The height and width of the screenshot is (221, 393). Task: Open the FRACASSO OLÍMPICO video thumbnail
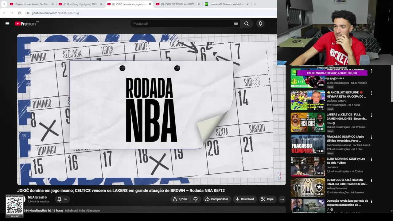tap(308, 144)
